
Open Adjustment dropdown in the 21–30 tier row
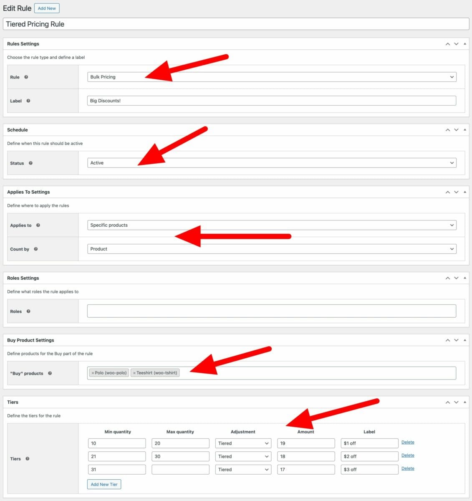[243, 456]
